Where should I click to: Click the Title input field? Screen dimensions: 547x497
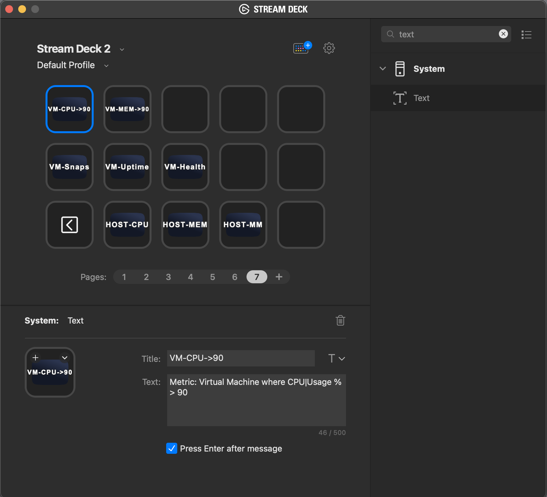coord(241,358)
